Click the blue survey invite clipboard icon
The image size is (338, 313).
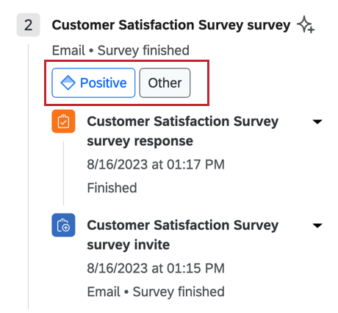click(x=63, y=225)
